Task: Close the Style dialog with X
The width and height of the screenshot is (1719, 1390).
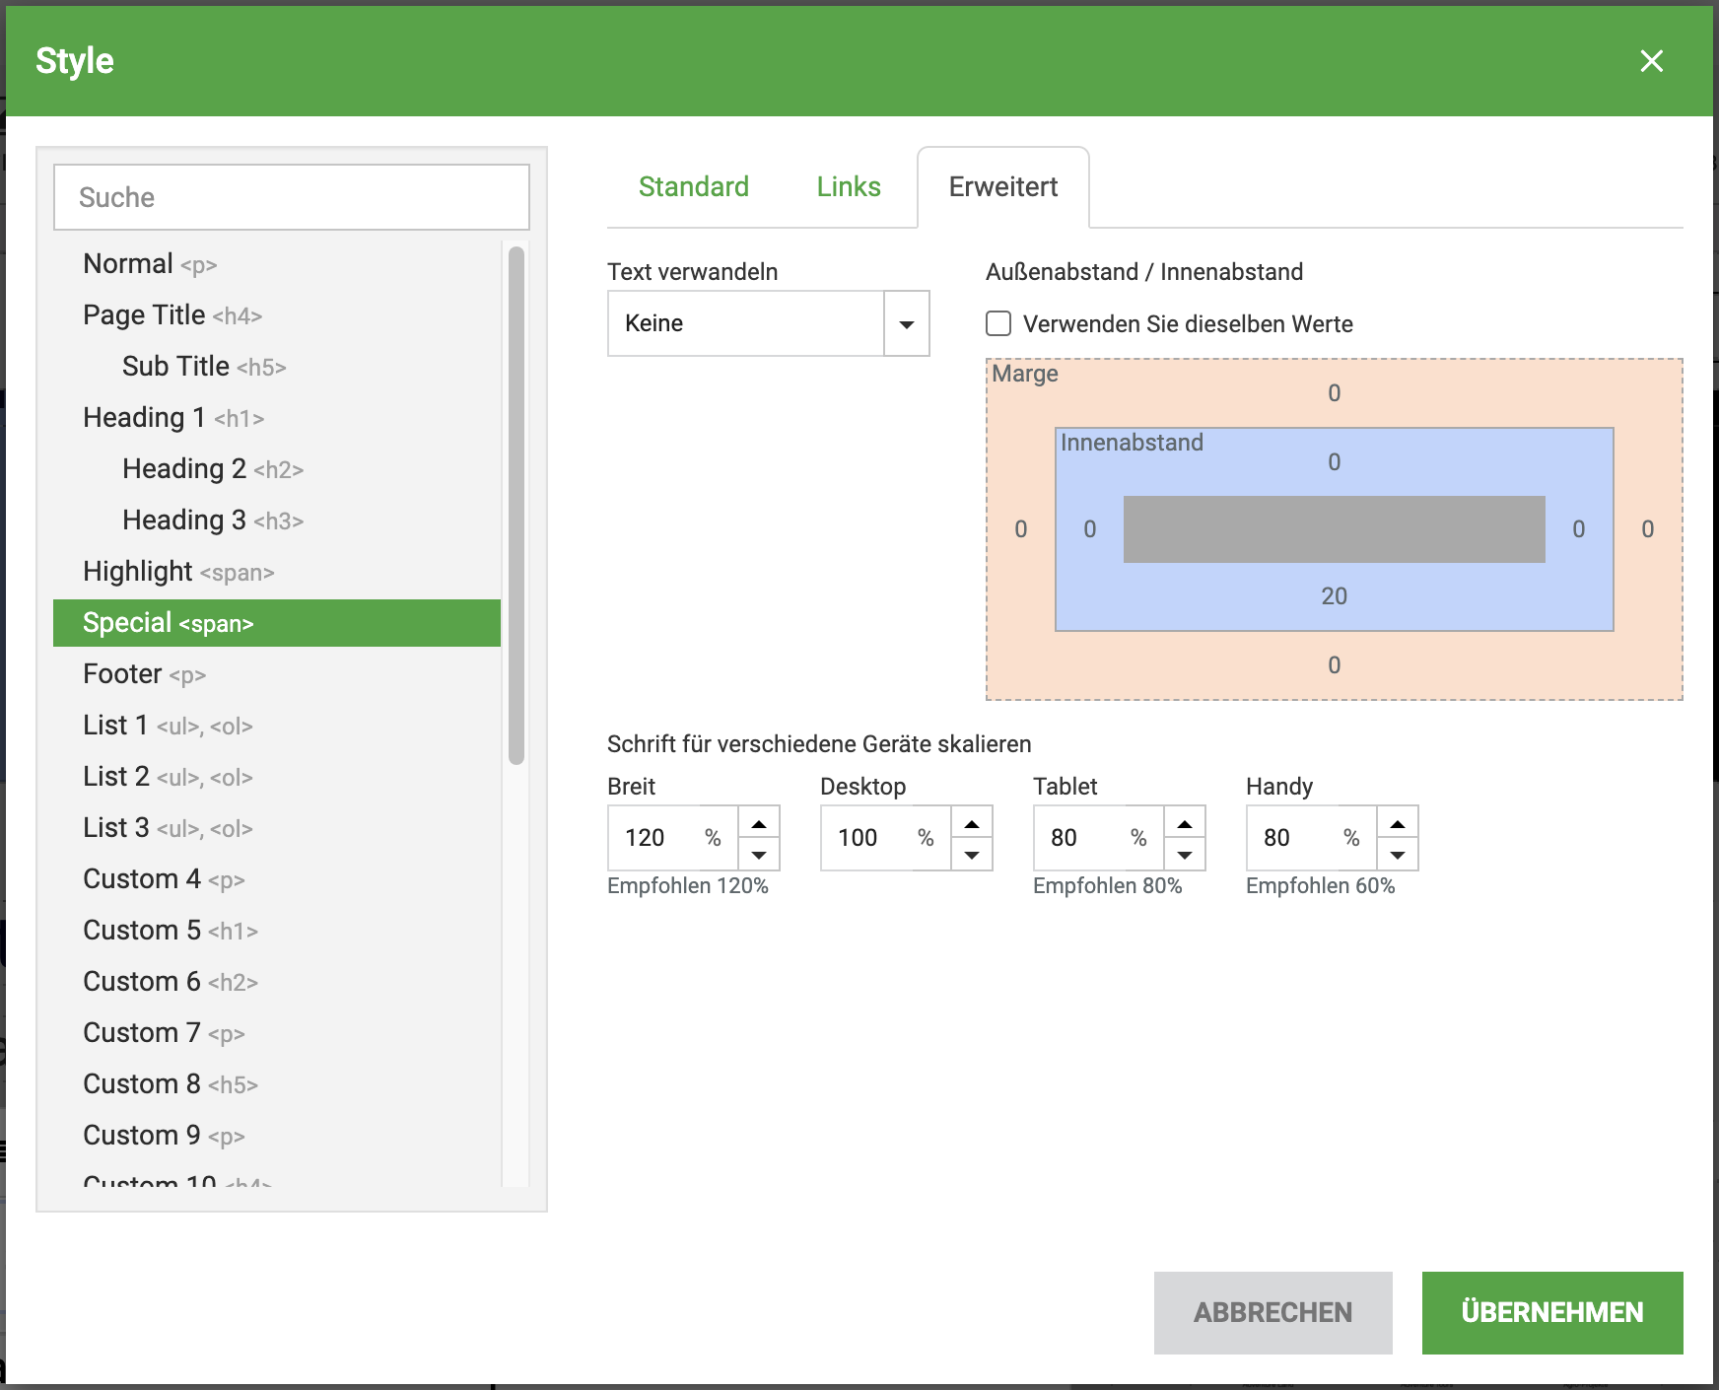Action: click(1651, 61)
